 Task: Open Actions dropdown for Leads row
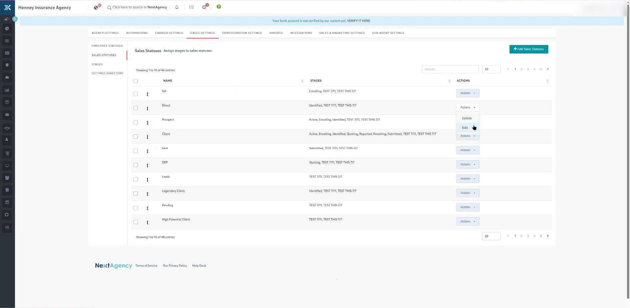click(468, 179)
